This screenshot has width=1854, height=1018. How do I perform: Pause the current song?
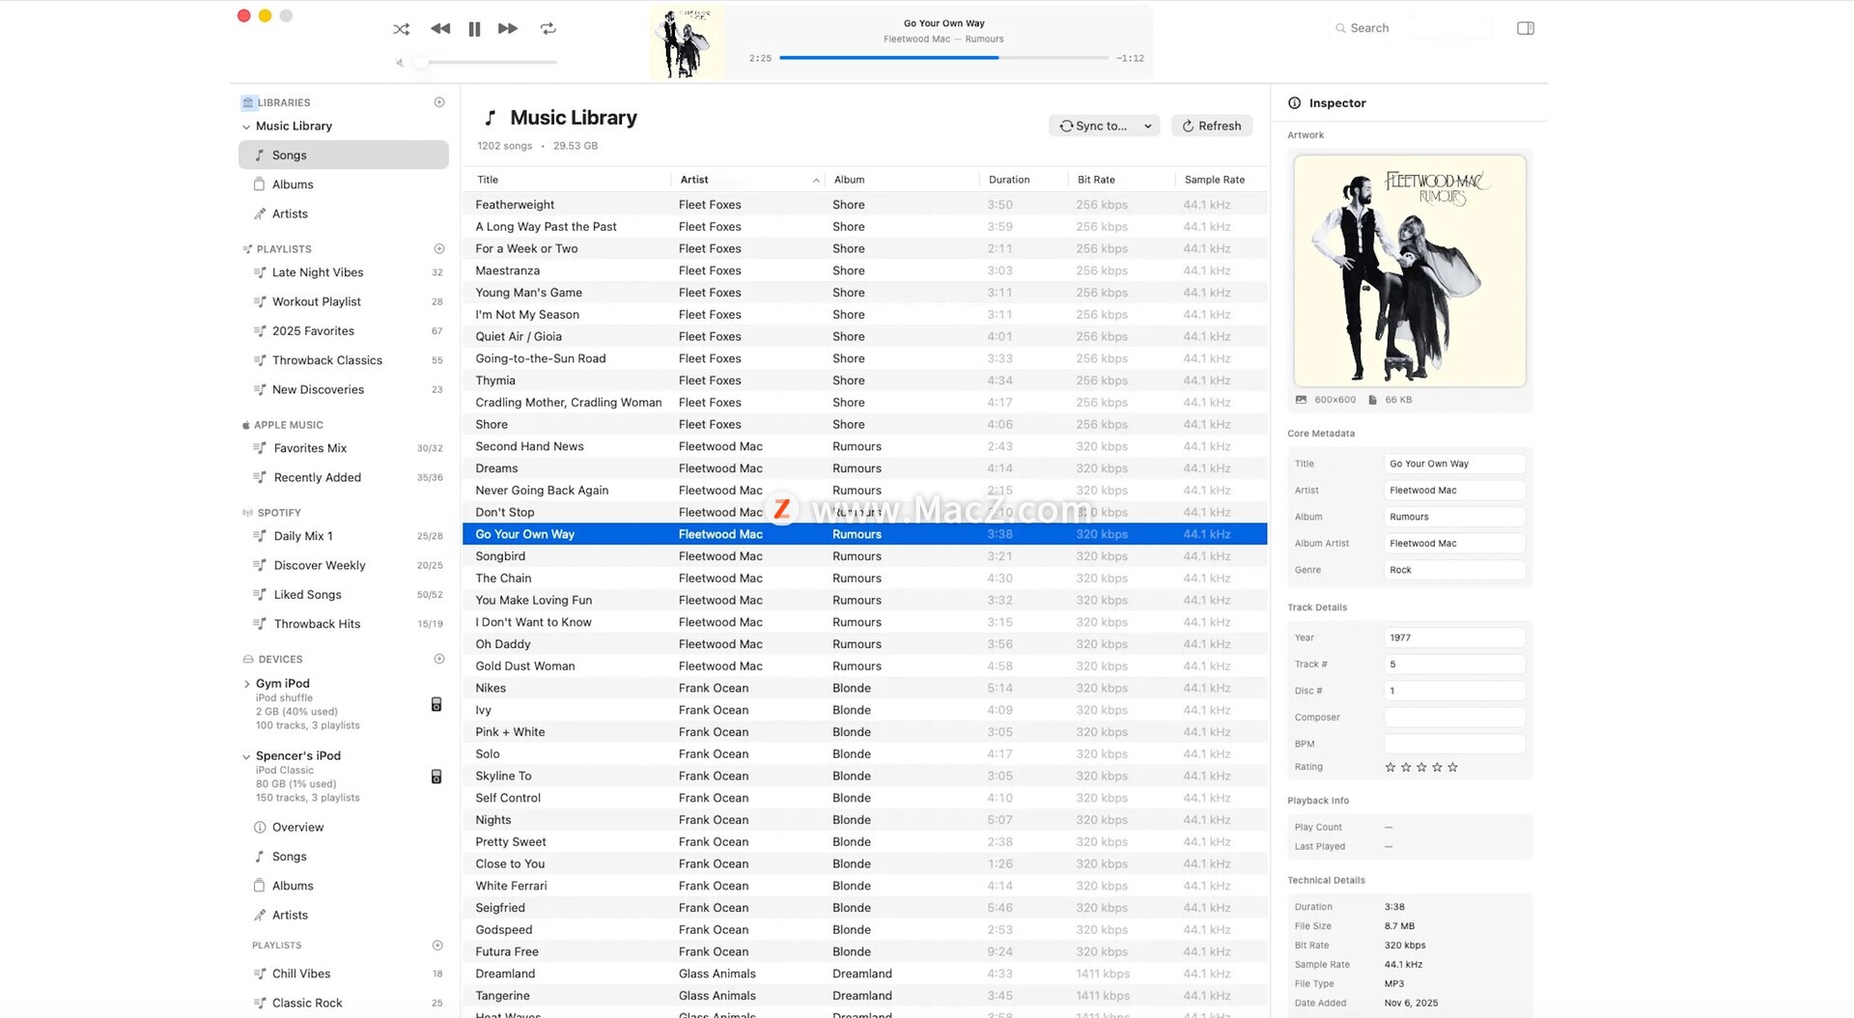pyautogui.click(x=474, y=29)
